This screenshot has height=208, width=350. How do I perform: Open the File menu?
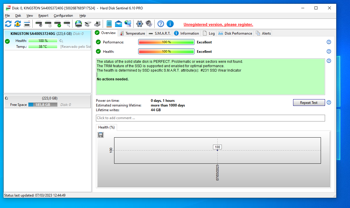tap(7, 16)
